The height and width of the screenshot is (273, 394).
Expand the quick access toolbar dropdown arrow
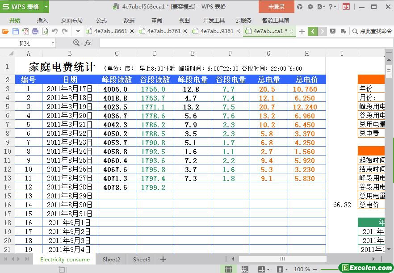click(x=78, y=31)
